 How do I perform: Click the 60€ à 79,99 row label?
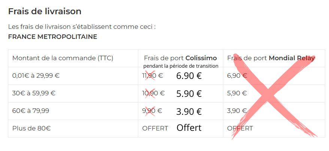[x=31, y=111]
